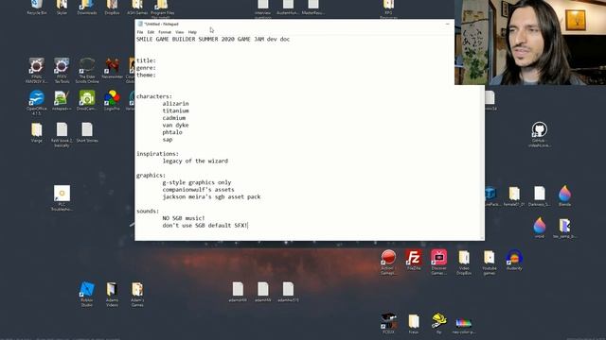
Task: Select the FCEUX emulator shortcut
Action: point(388,323)
